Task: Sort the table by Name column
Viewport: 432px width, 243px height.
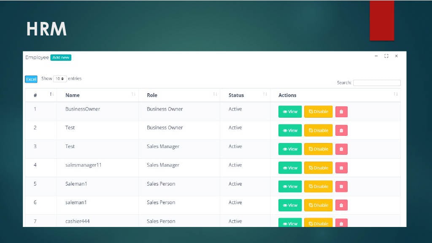Action: (x=72, y=95)
